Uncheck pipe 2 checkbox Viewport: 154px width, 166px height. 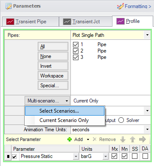pos(76,51)
